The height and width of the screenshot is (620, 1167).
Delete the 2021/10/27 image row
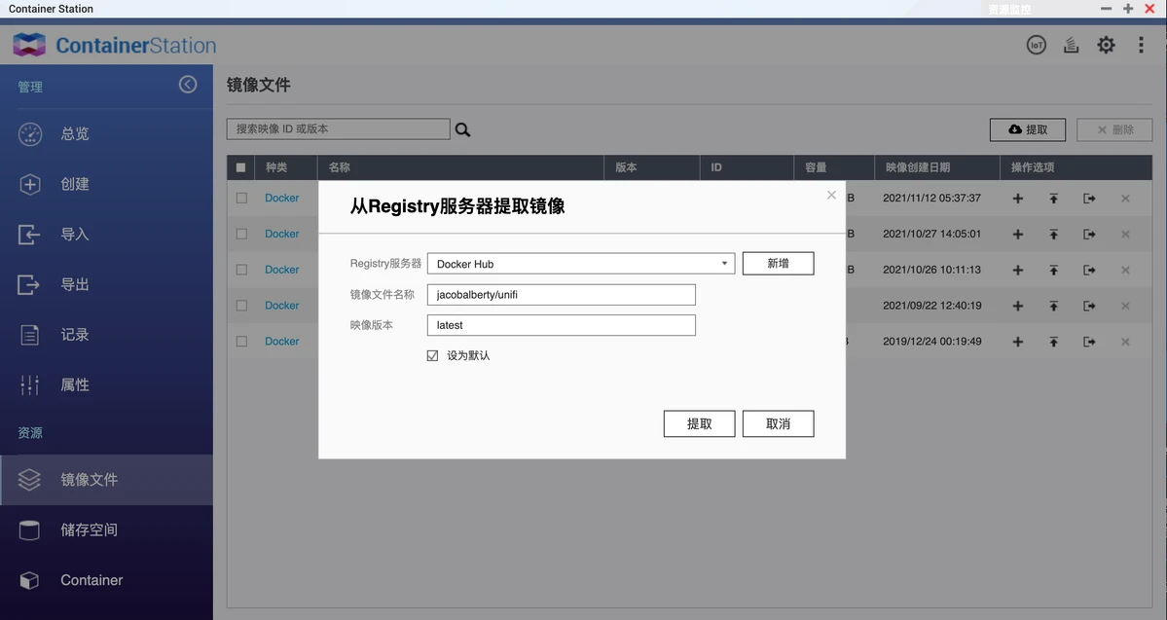(x=1125, y=234)
